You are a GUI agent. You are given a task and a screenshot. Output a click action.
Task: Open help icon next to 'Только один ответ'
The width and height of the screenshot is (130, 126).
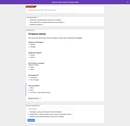point(64,22)
